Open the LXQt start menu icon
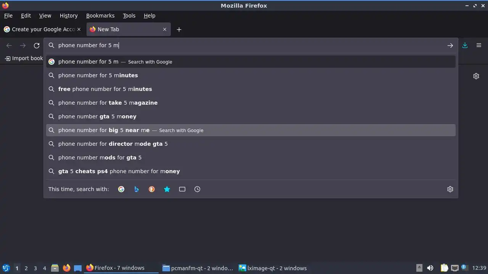The image size is (488, 274). point(6,268)
